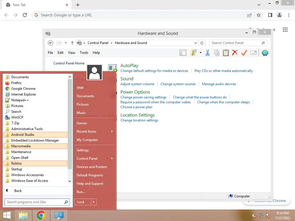Screen dimensions: 295x221
Task: Click Adjust system volume link
Action: click(x=137, y=84)
